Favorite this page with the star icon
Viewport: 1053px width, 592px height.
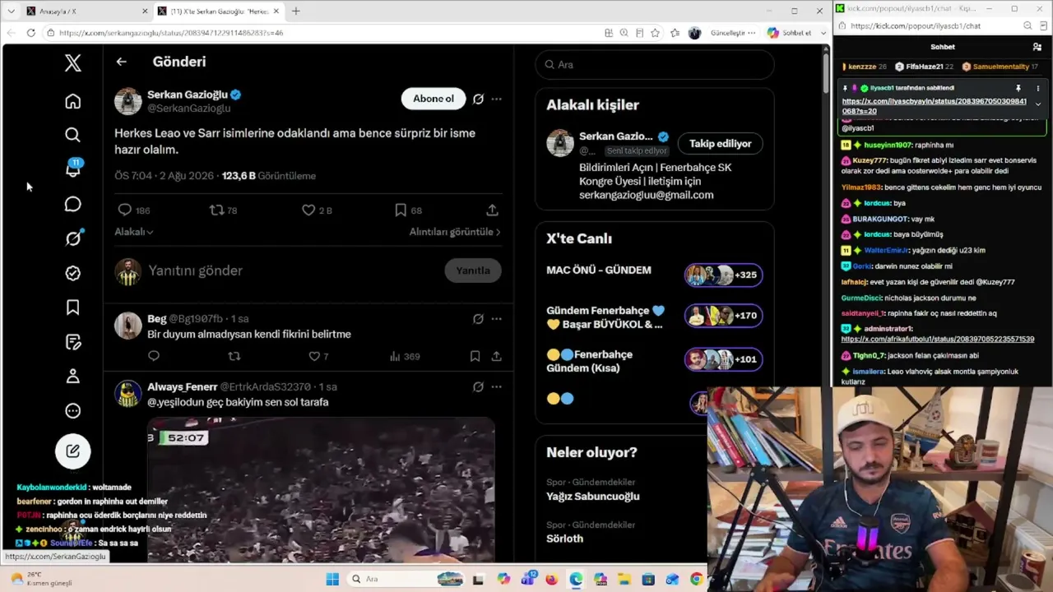tap(656, 33)
